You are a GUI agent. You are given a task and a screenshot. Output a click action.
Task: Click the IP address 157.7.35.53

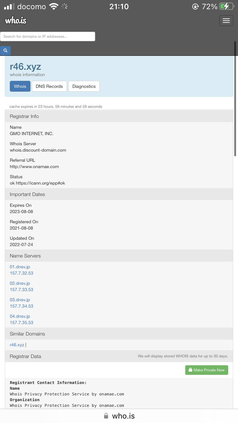pyautogui.click(x=22, y=322)
